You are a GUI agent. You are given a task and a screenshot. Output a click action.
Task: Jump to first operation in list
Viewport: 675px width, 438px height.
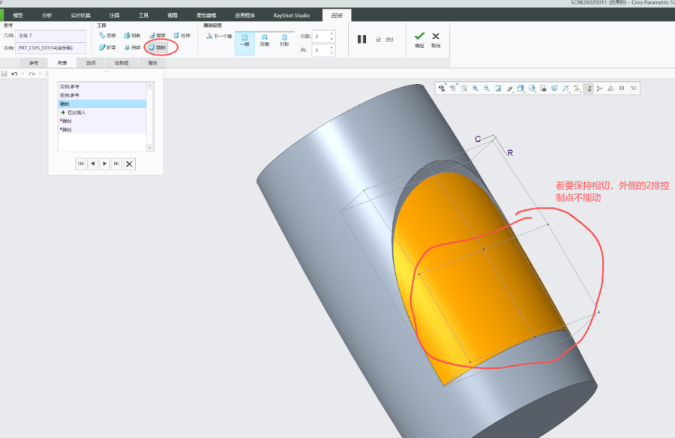coord(80,163)
